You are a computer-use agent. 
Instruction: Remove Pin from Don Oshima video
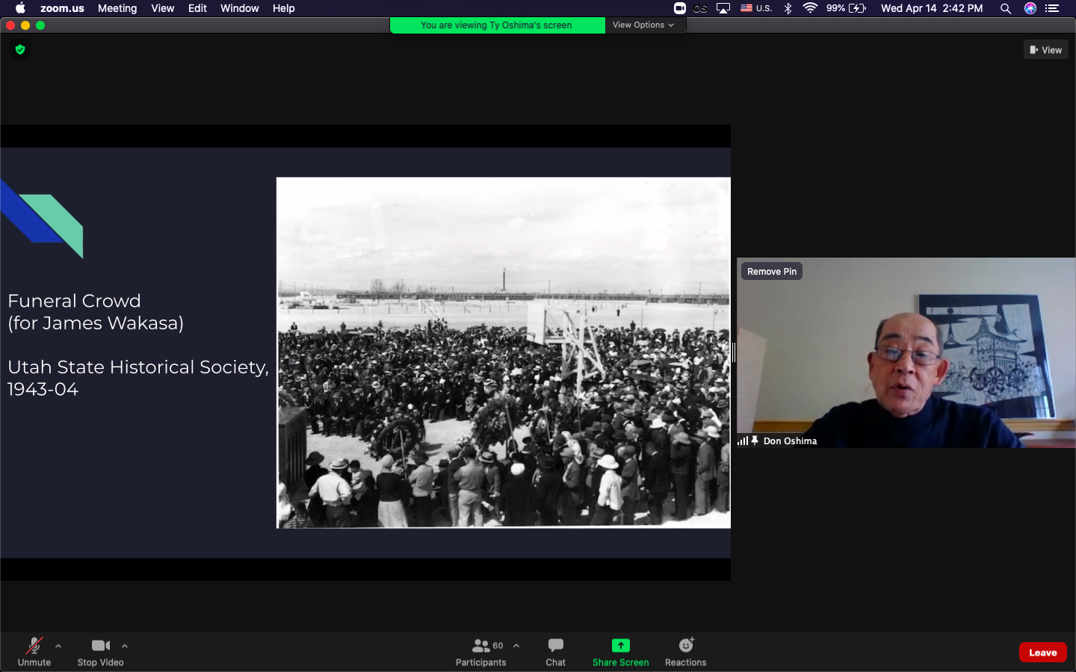point(771,271)
